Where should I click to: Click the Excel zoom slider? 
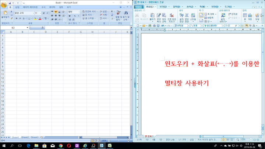click(x=119, y=141)
